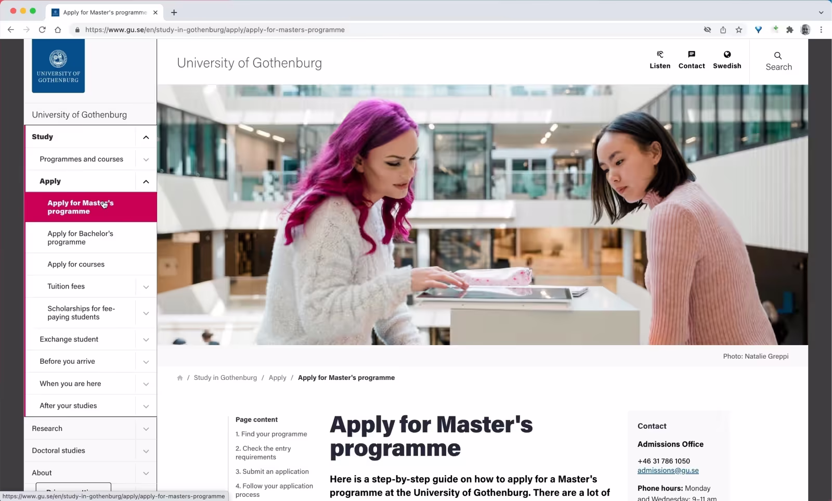The image size is (832, 501).
Task: Click the University of Gothenburg logo
Action: tap(58, 66)
